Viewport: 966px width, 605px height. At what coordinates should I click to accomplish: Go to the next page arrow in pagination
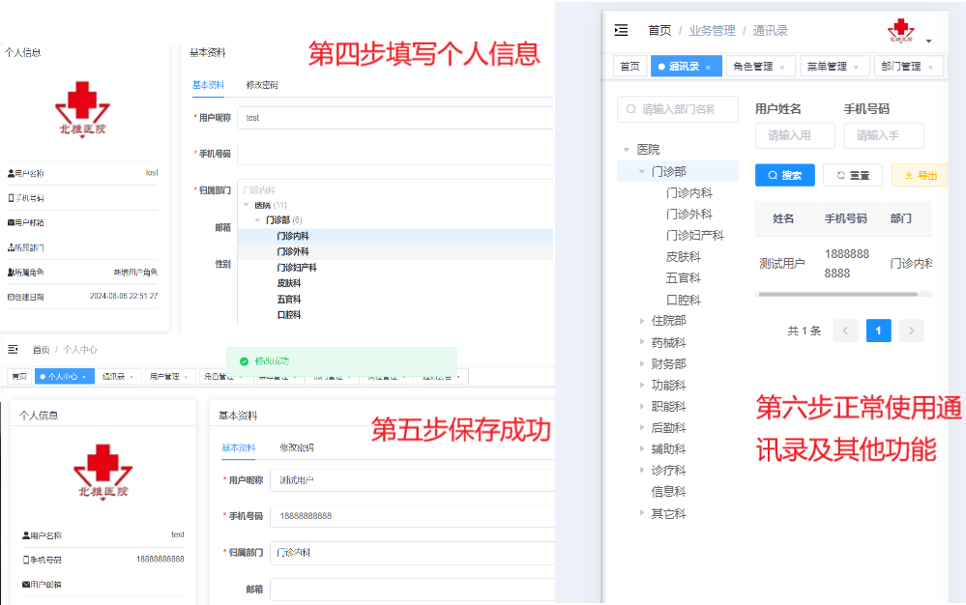[911, 331]
